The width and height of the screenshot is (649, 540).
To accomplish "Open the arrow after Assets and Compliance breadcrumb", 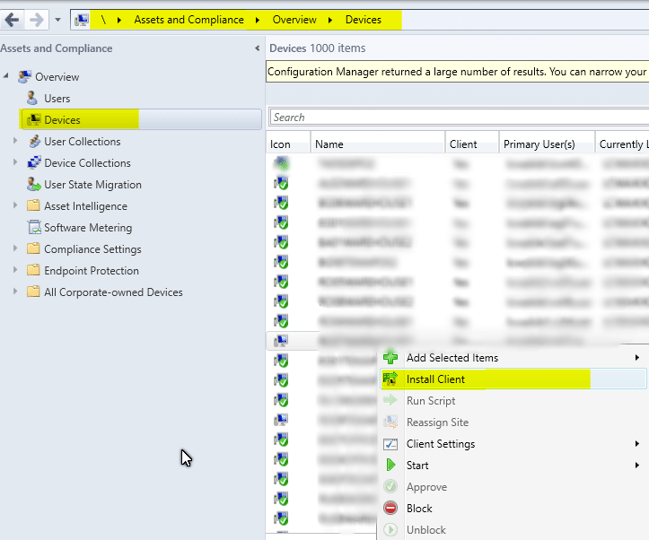I will pos(258,20).
